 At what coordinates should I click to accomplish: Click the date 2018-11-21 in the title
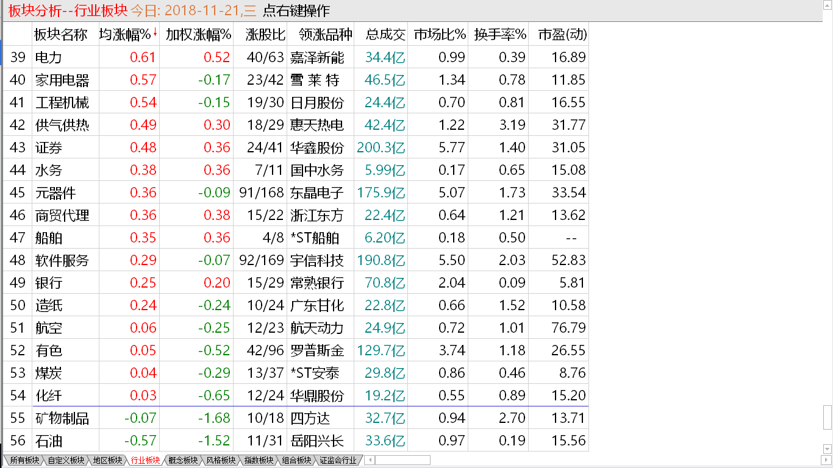pos(202,11)
